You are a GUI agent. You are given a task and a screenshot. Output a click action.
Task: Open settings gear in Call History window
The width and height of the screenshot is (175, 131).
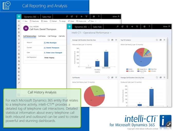click(94, 16)
